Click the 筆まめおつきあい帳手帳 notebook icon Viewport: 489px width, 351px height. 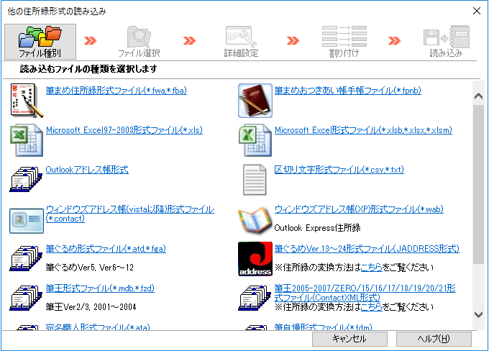(255, 100)
